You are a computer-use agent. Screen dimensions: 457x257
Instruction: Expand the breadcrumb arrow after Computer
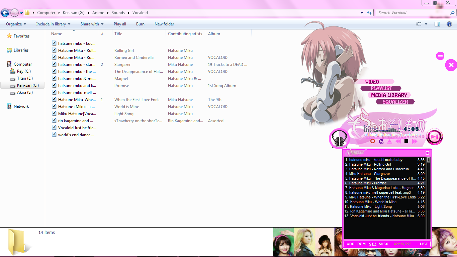(59, 13)
